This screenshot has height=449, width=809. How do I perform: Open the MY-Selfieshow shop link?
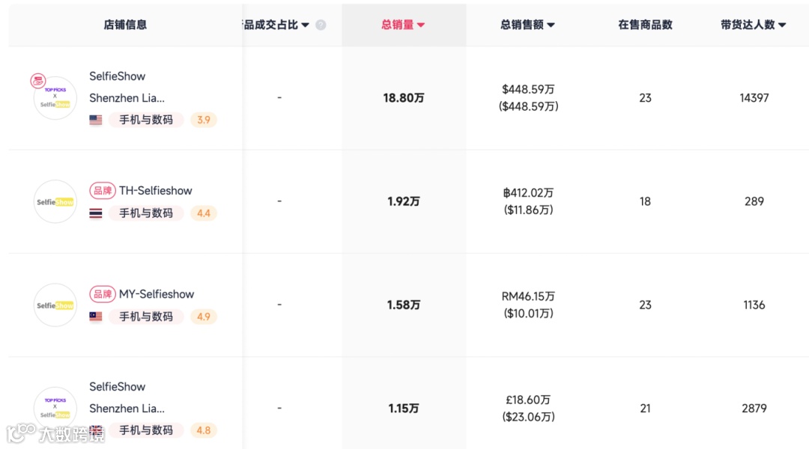157,294
